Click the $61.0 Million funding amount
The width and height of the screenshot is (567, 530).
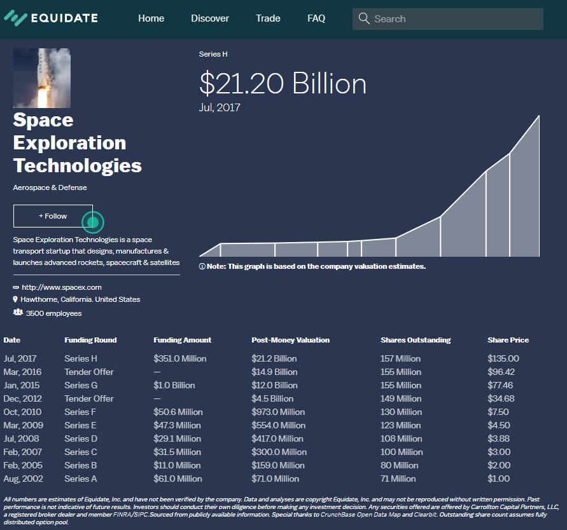178,479
